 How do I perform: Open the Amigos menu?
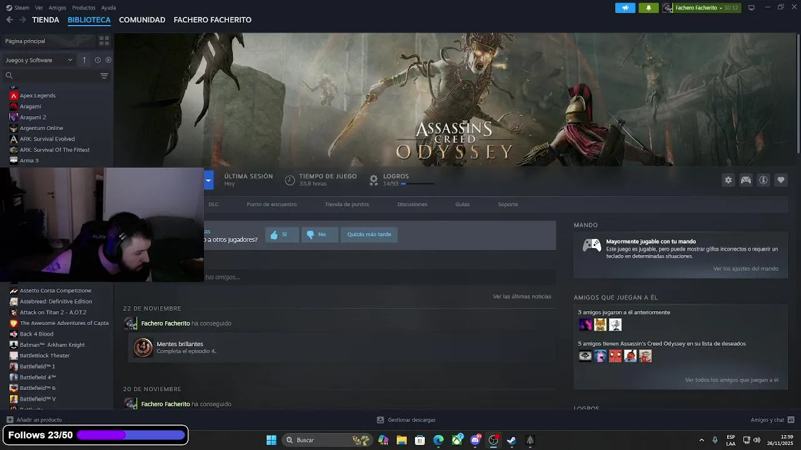click(58, 7)
